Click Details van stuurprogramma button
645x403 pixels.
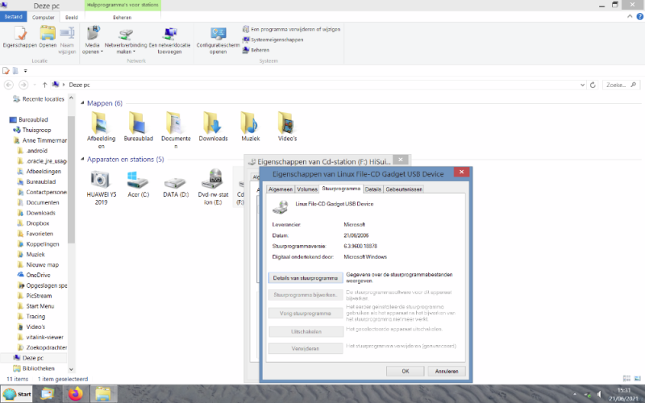coord(304,277)
